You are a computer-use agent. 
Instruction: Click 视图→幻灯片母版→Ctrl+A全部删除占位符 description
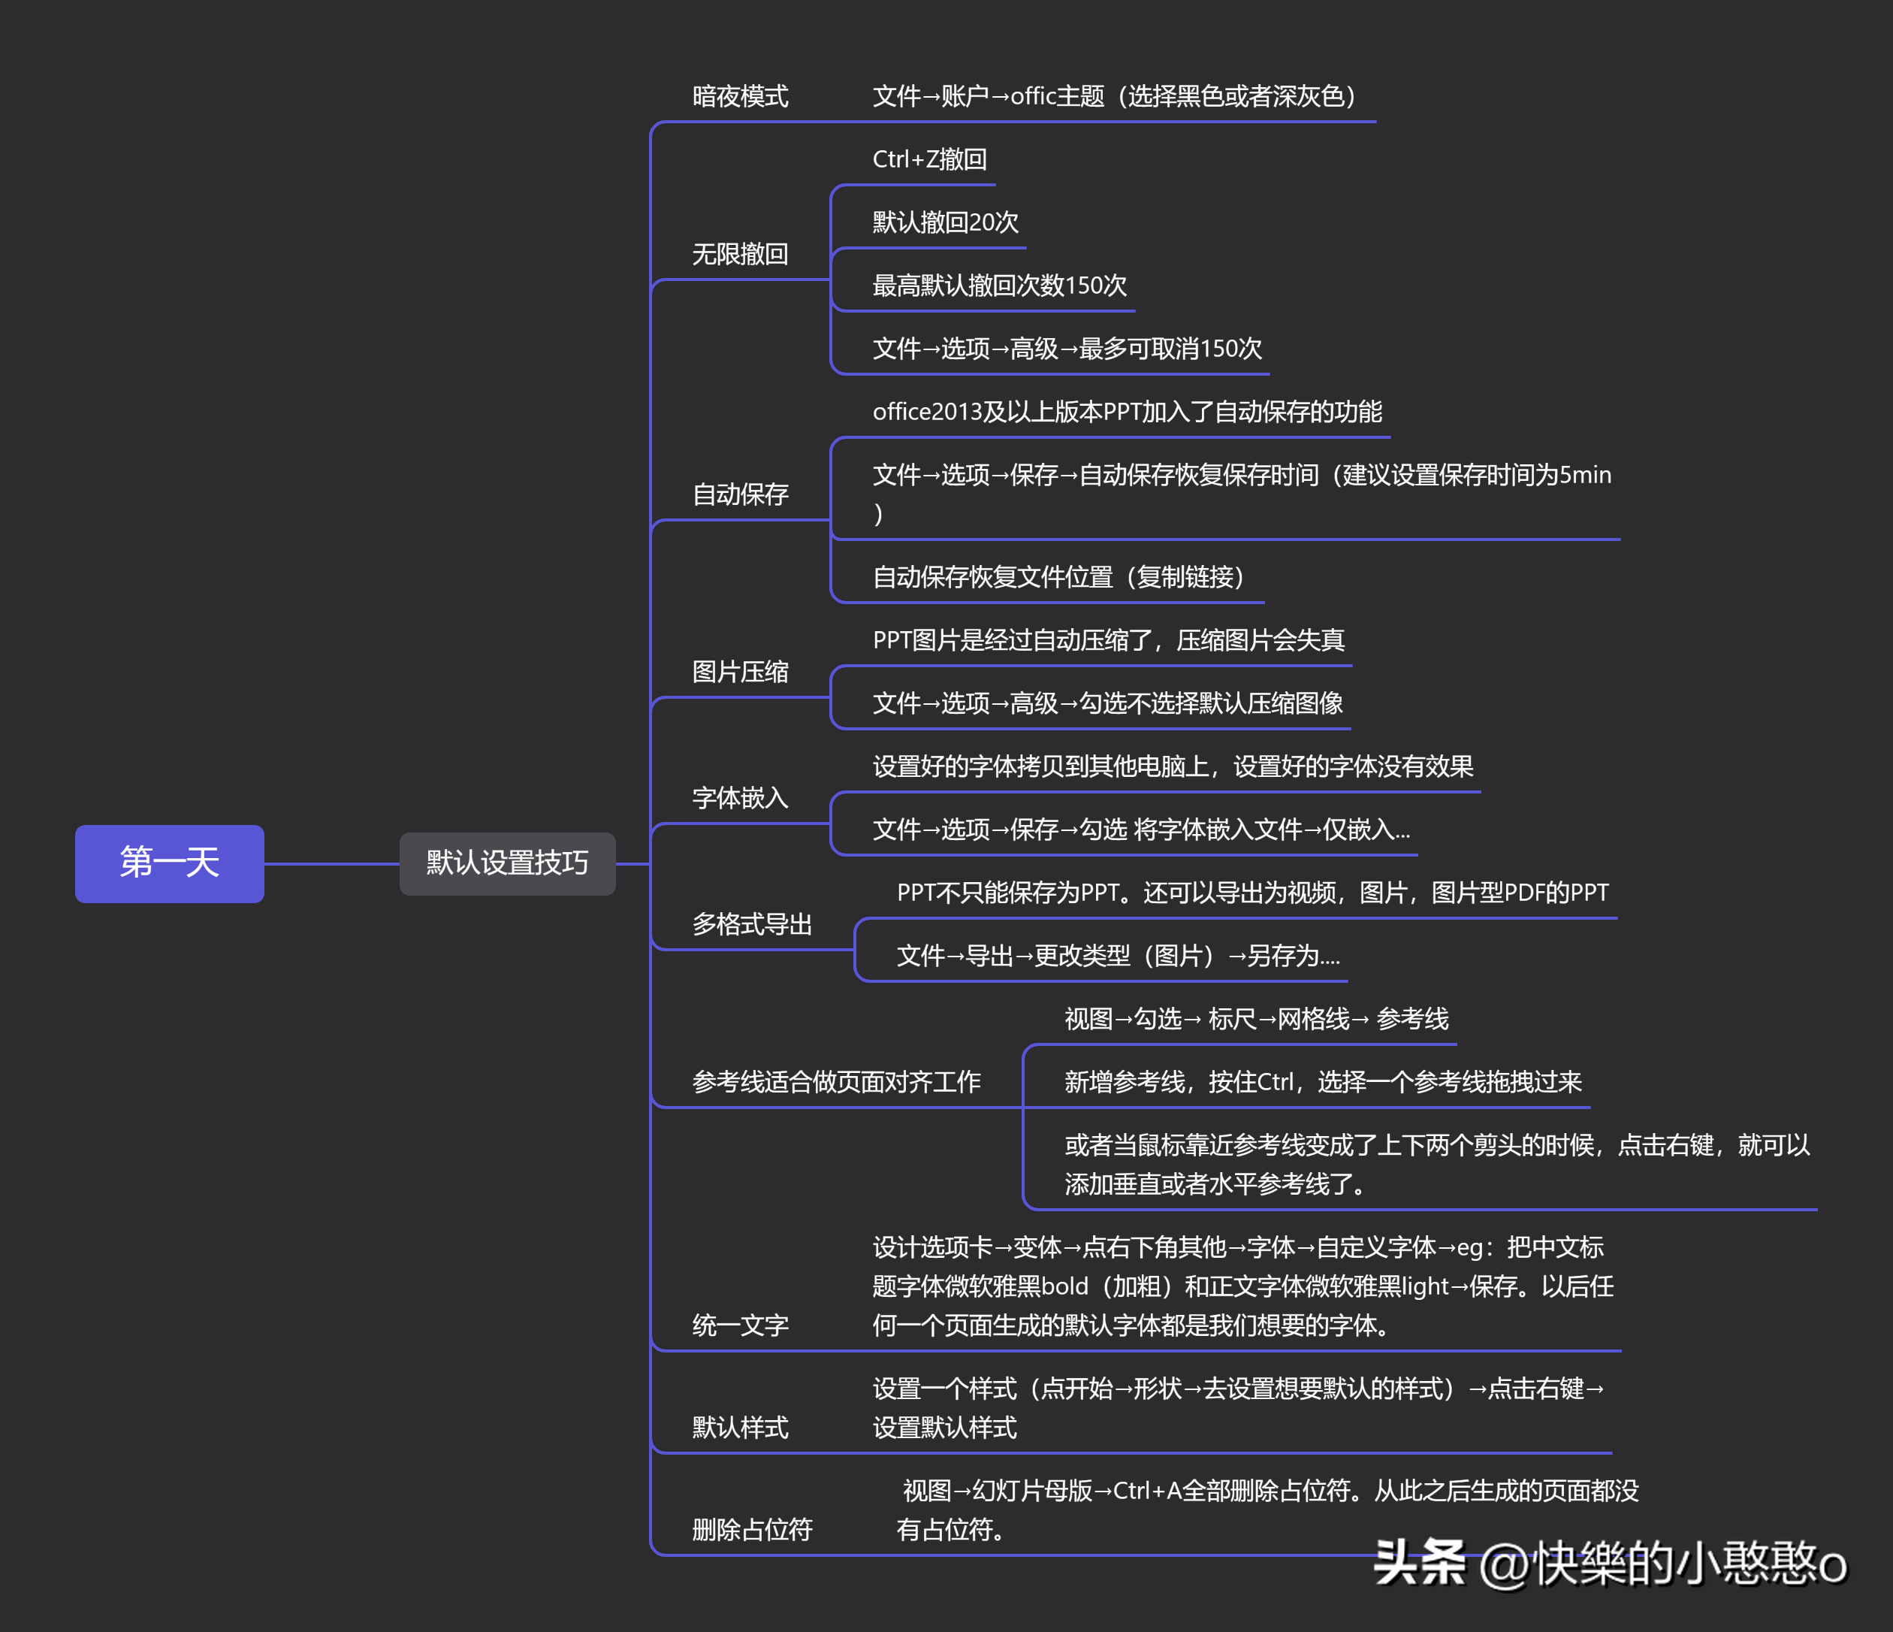tap(1267, 1510)
